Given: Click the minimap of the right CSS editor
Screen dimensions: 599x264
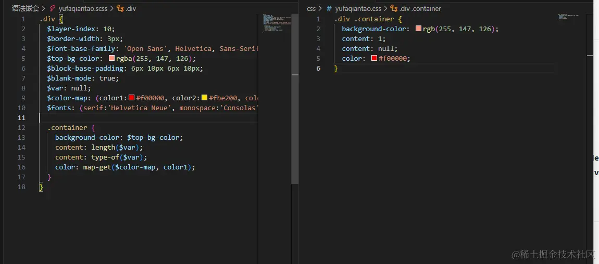Looking at the screenshot, I should [568, 17].
